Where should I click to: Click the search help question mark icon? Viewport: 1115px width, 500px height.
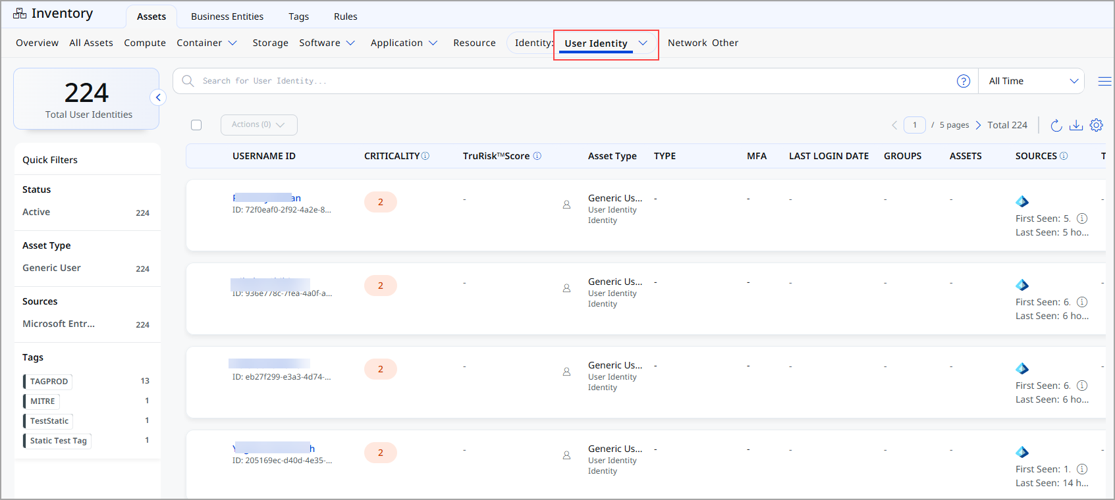pyautogui.click(x=963, y=81)
